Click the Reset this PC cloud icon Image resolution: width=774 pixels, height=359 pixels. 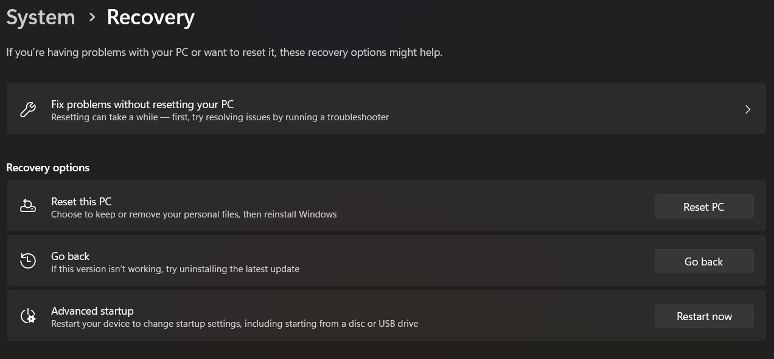tap(28, 206)
